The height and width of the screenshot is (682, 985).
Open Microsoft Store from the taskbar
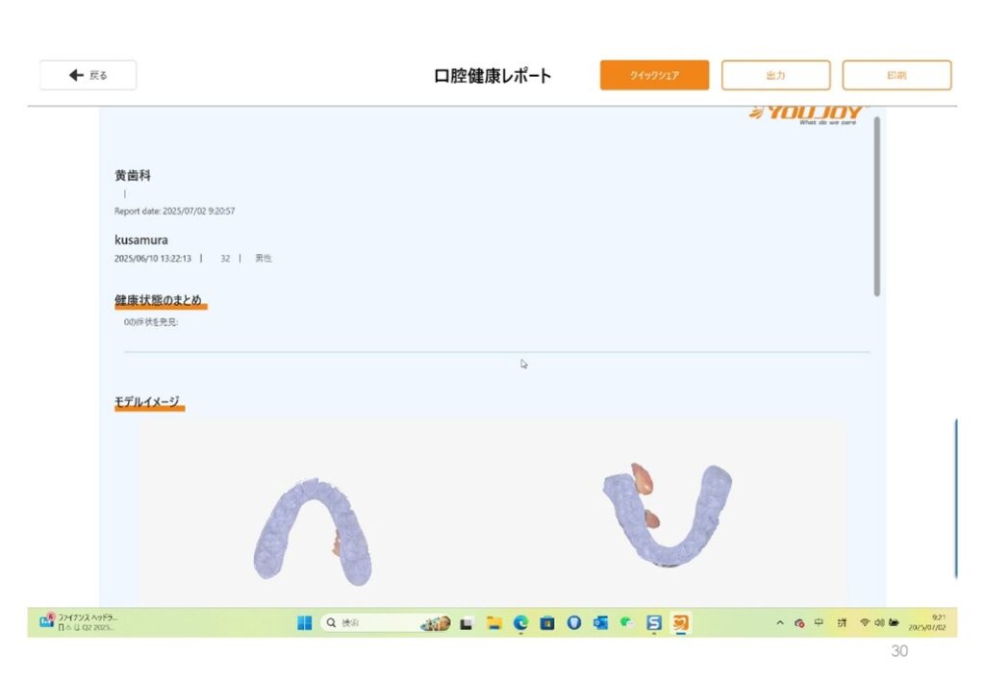(x=547, y=623)
